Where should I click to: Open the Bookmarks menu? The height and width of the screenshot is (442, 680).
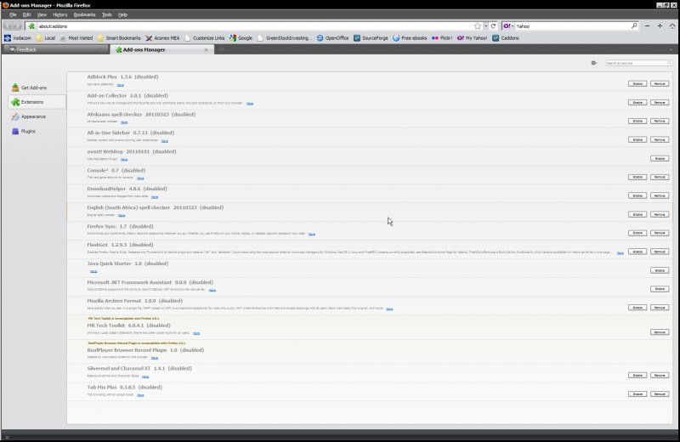coord(84,14)
